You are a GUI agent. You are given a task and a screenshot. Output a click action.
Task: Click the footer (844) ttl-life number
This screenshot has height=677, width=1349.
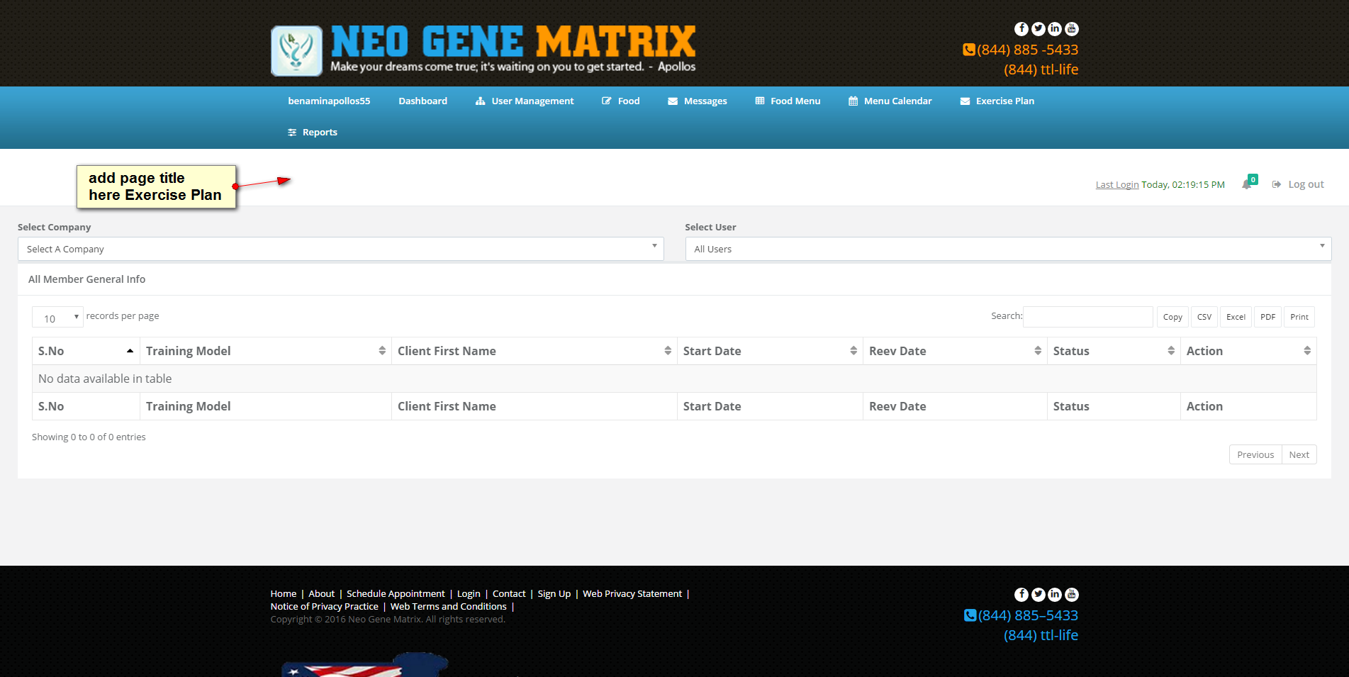pyautogui.click(x=1041, y=635)
